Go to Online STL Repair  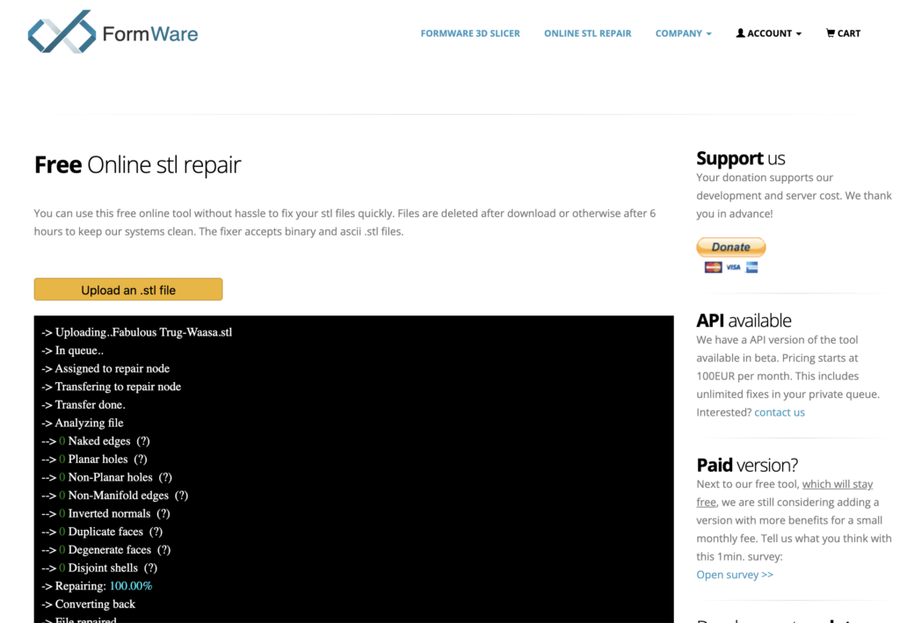click(587, 33)
